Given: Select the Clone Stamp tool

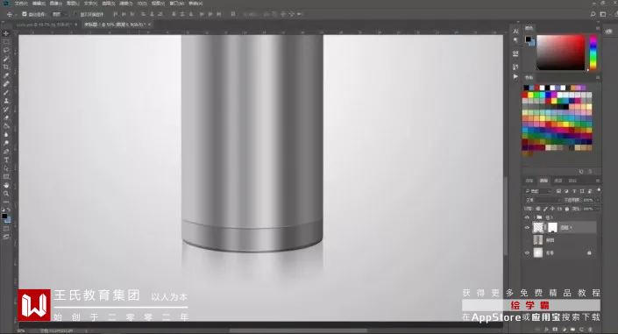Looking at the screenshot, I should pos(6,101).
